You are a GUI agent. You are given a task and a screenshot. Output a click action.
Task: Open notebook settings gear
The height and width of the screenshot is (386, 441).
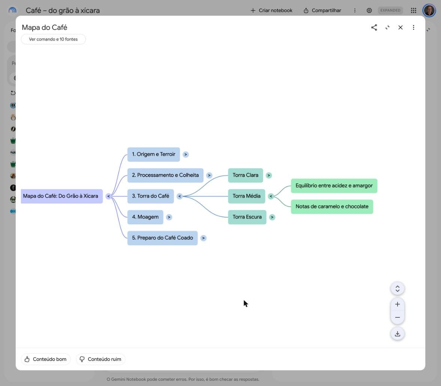[x=369, y=11]
